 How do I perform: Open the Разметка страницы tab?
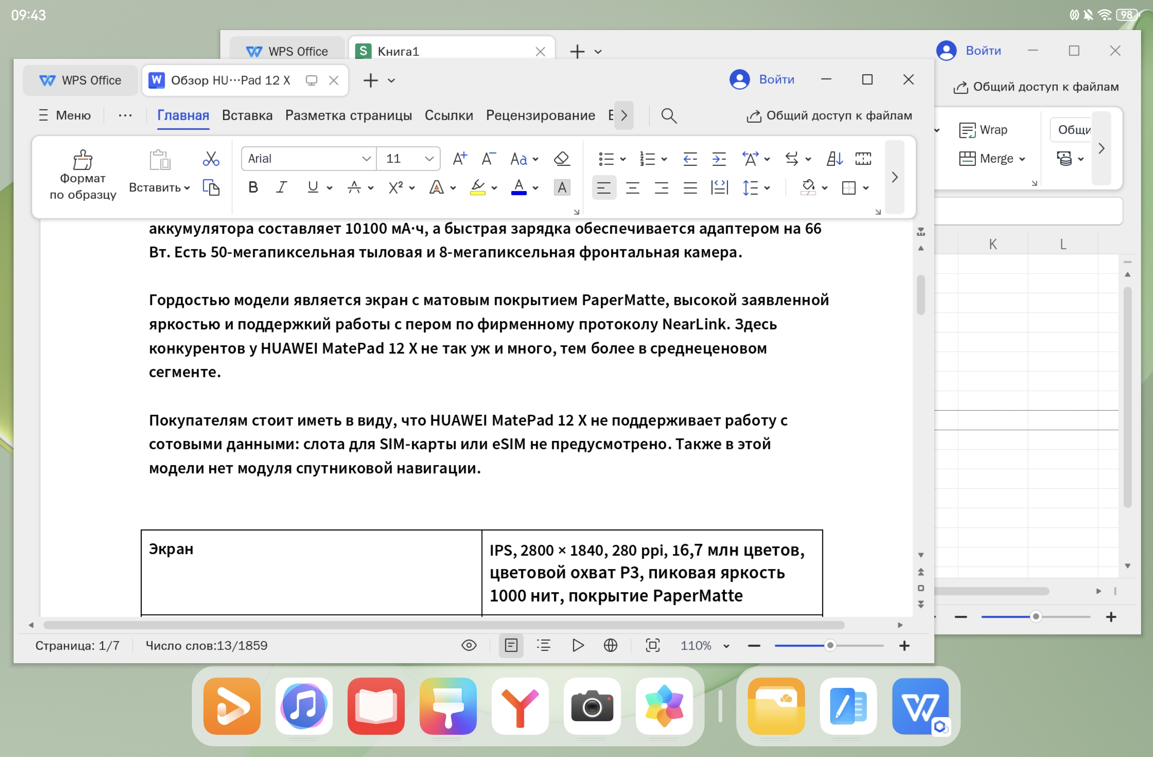pyautogui.click(x=348, y=116)
